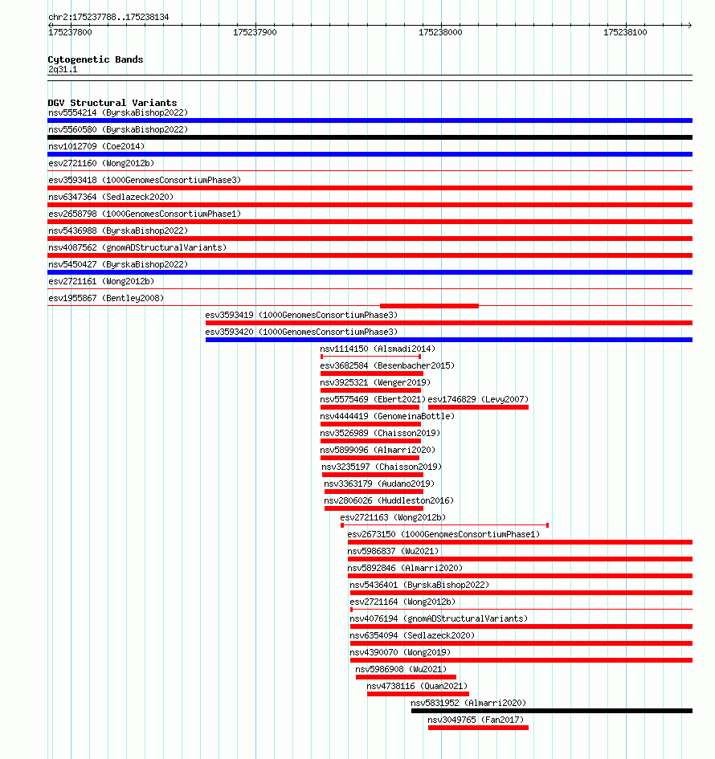The width and height of the screenshot is (715, 759).
Task: Click esv2658798 (1000GenomesConsortiumPhase1) label
Action: [145, 214]
